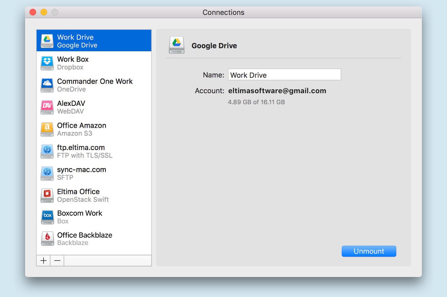This screenshot has width=447, height=297.
Task: Minimize the Connections window with the yellow button
Action: pos(44,12)
